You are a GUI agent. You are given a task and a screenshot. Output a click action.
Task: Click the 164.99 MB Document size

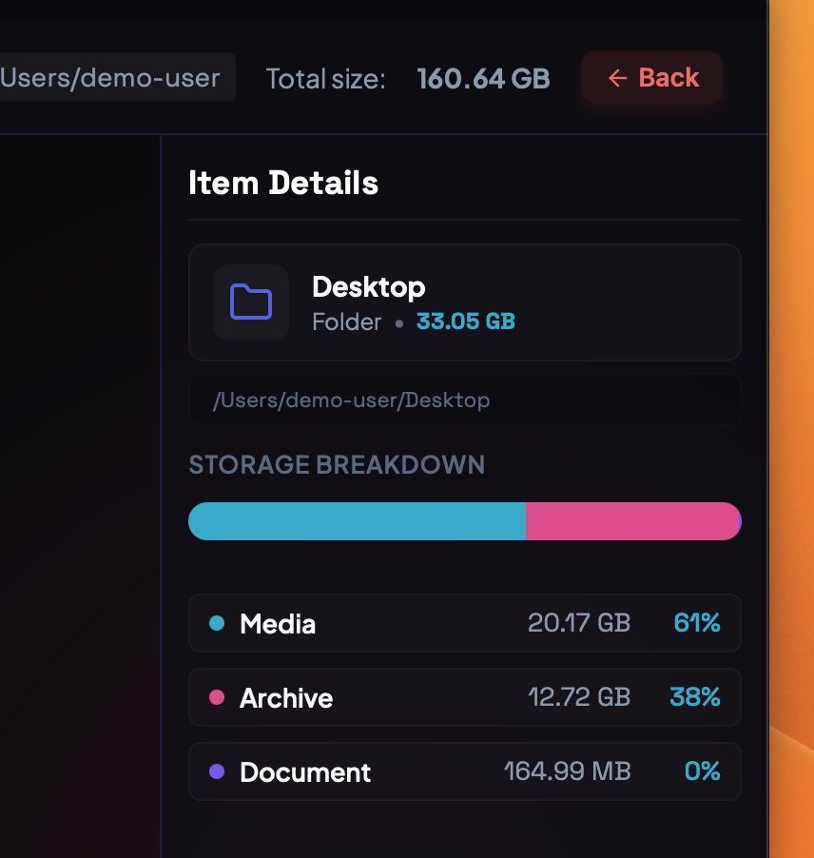tap(568, 771)
